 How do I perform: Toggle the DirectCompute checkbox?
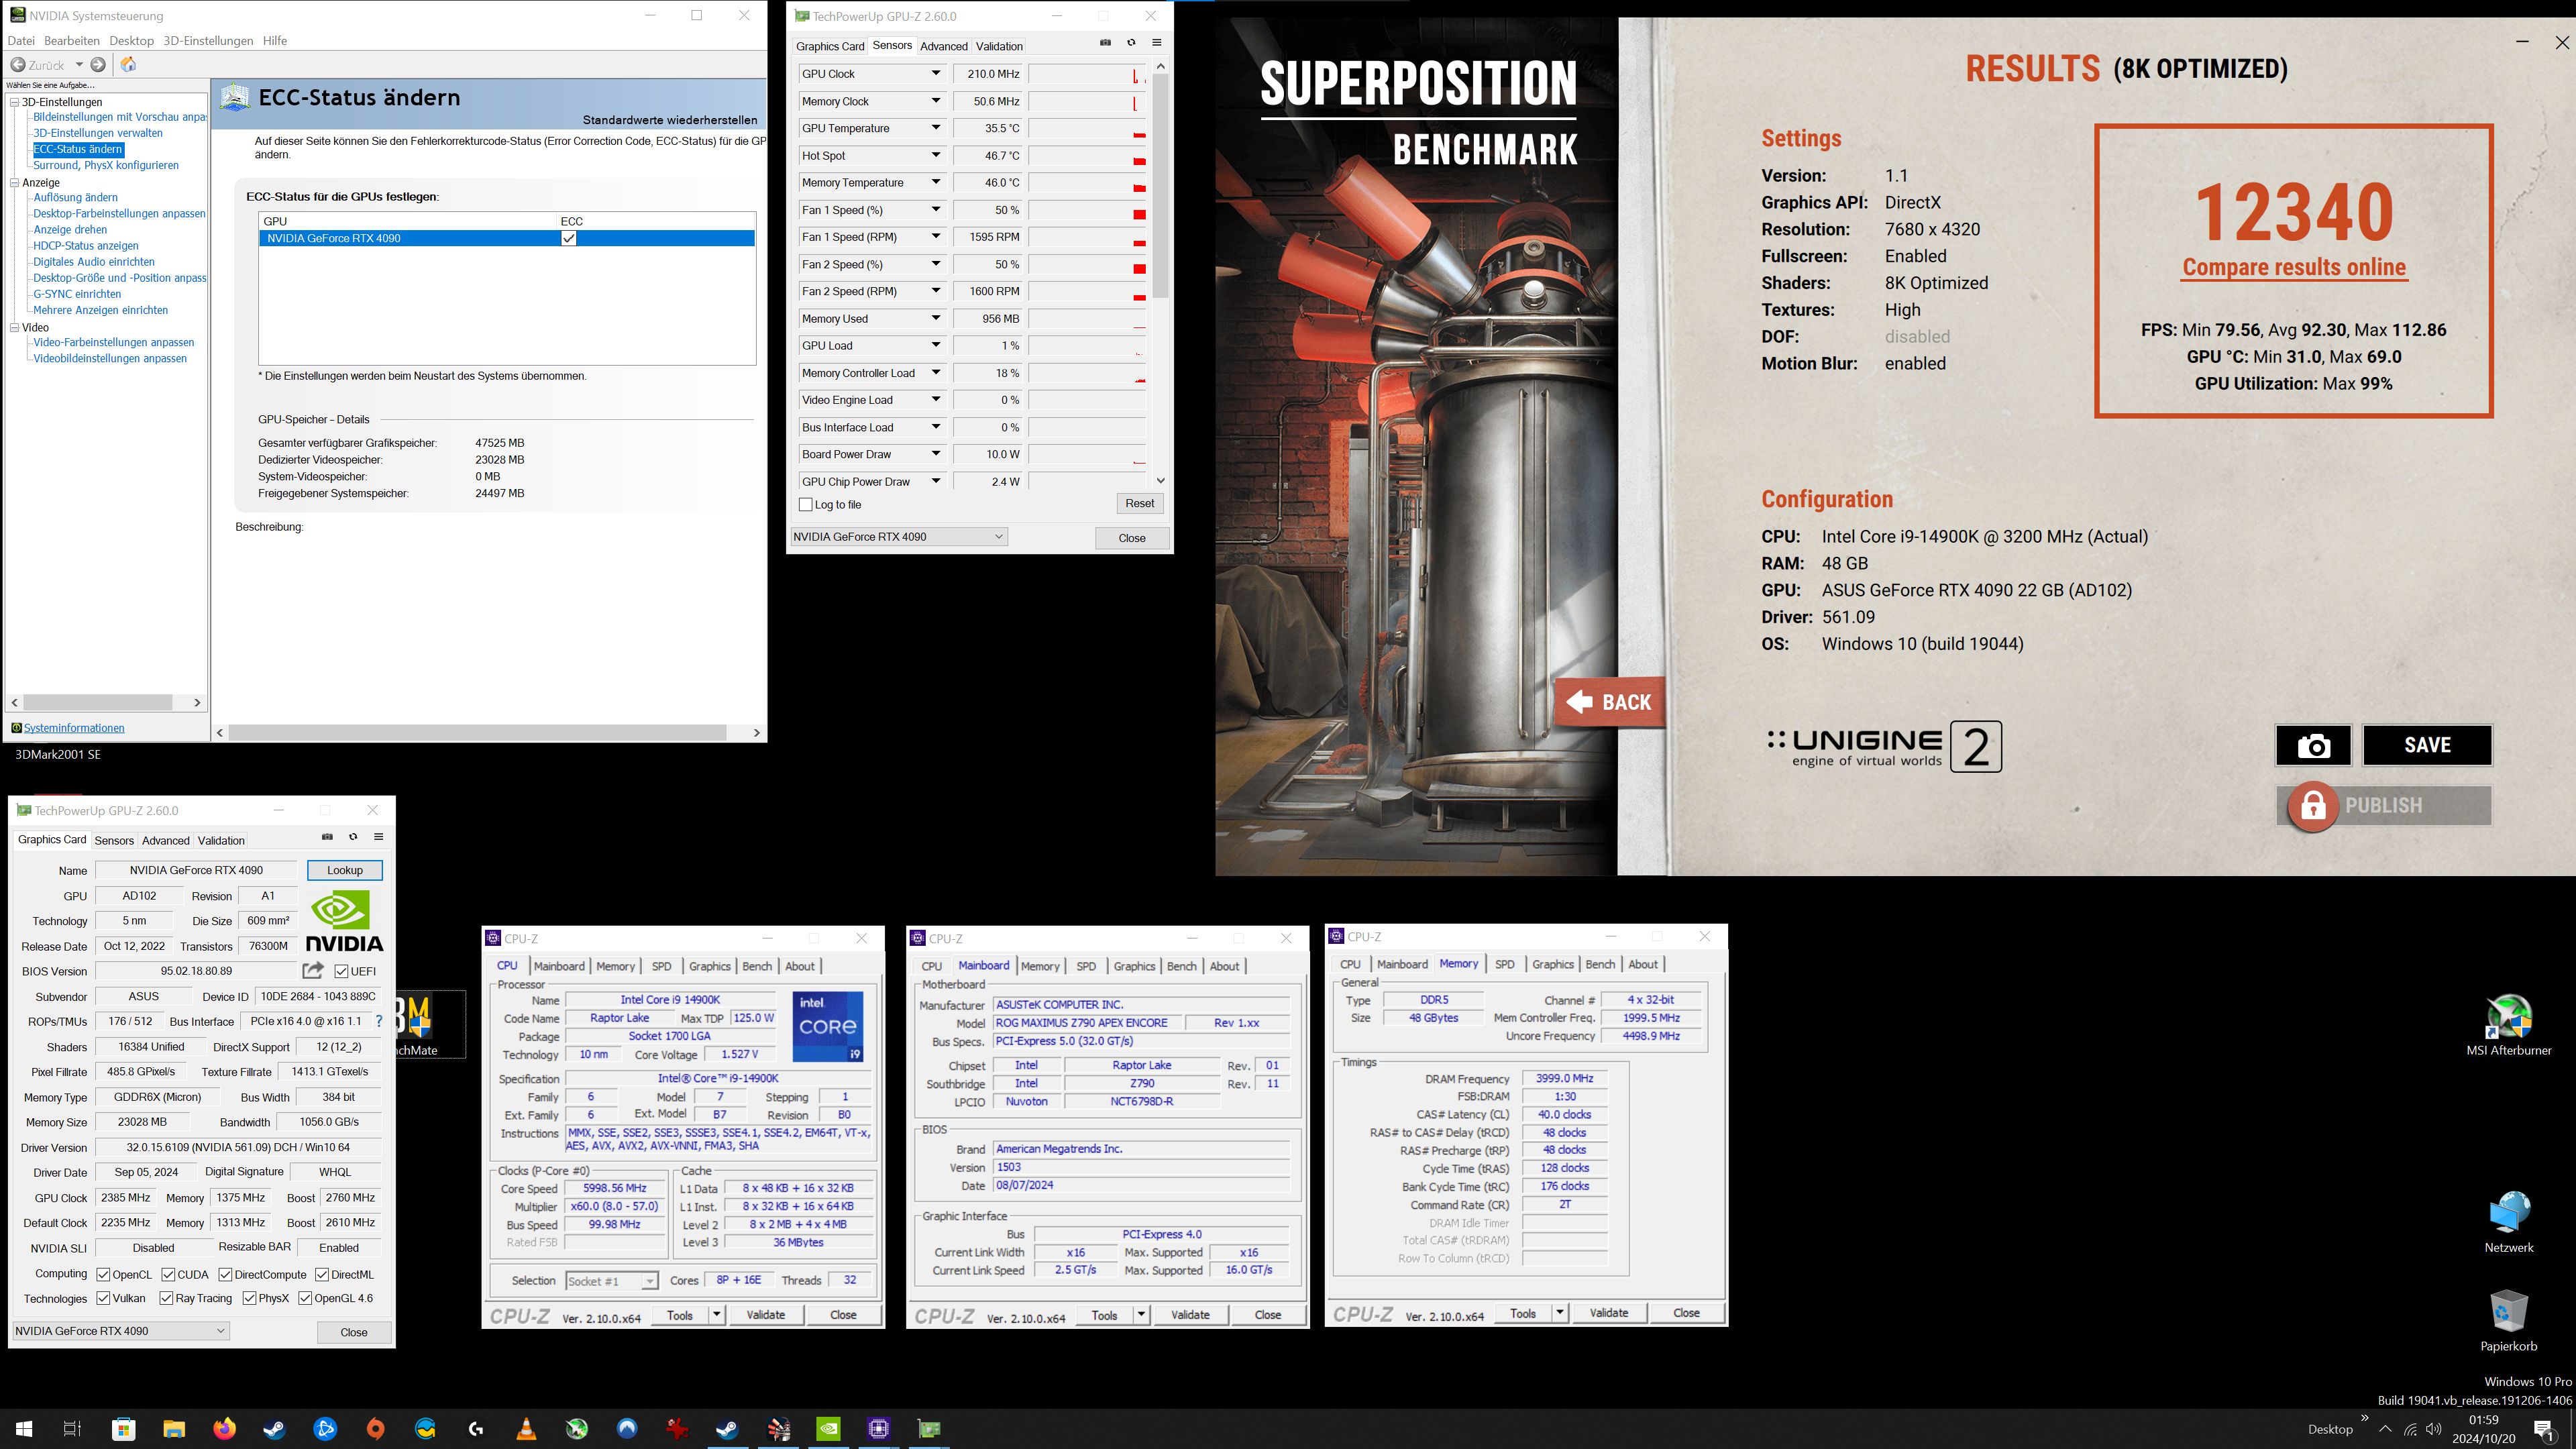coord(225,1274)
